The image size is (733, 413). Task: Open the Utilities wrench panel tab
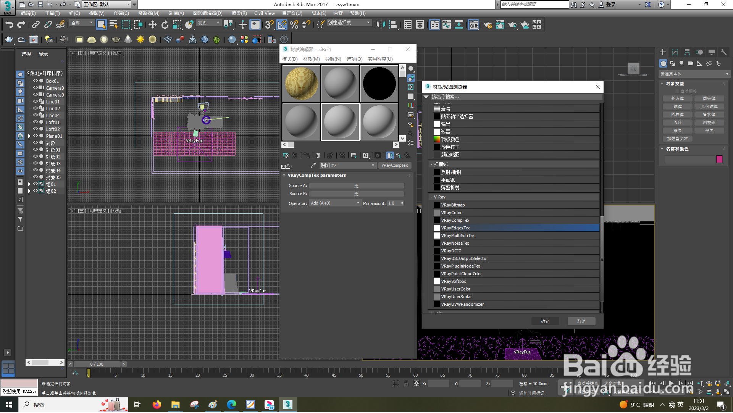point(724,52)
